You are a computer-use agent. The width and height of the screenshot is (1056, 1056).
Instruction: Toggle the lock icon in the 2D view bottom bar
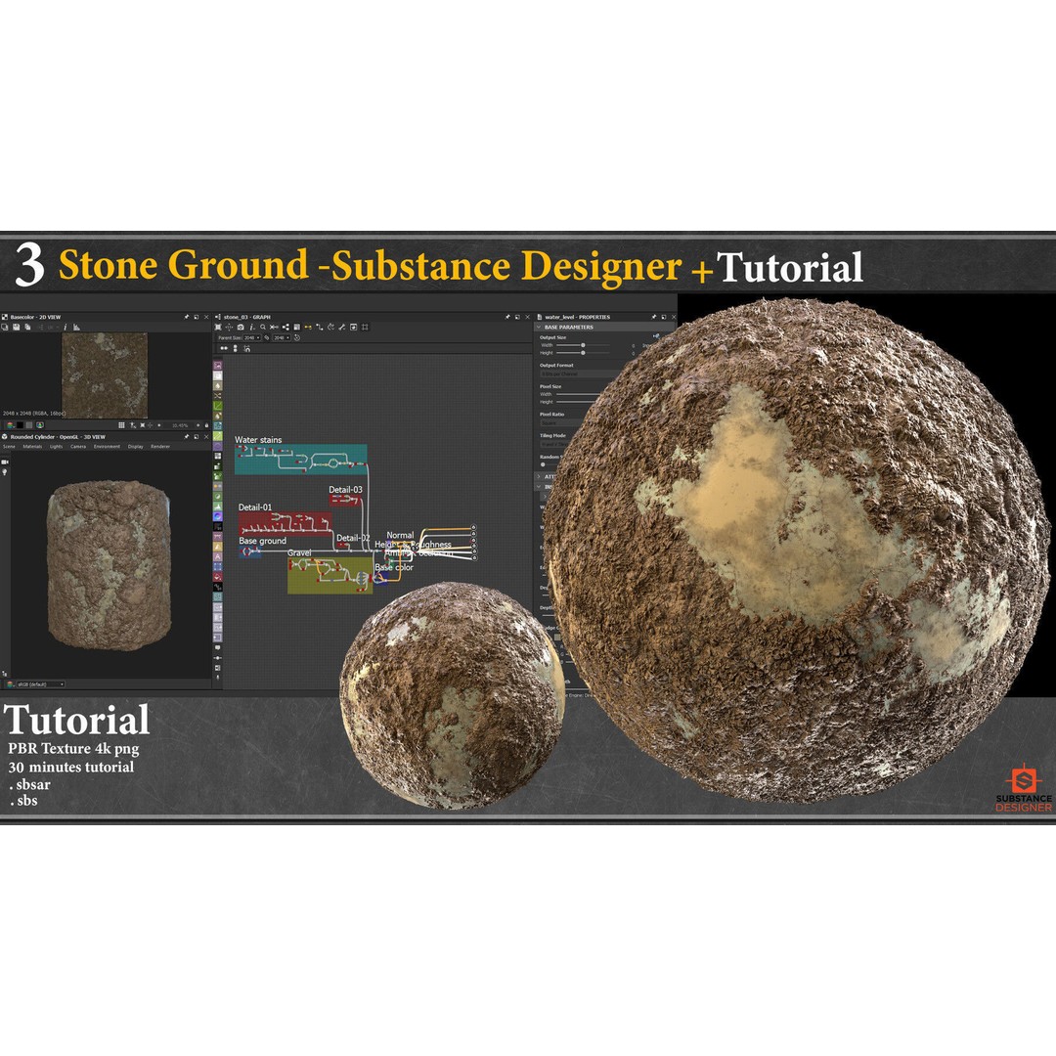tap(206, 424)
